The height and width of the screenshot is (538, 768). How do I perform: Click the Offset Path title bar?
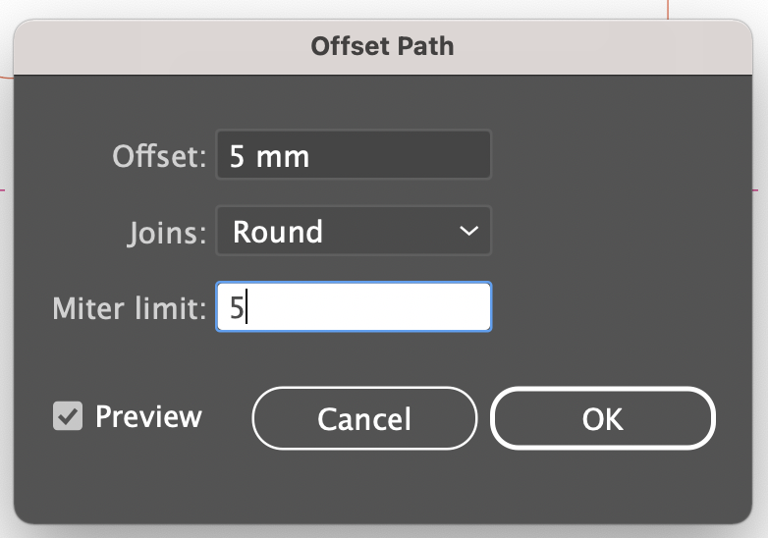coord(382,45)
